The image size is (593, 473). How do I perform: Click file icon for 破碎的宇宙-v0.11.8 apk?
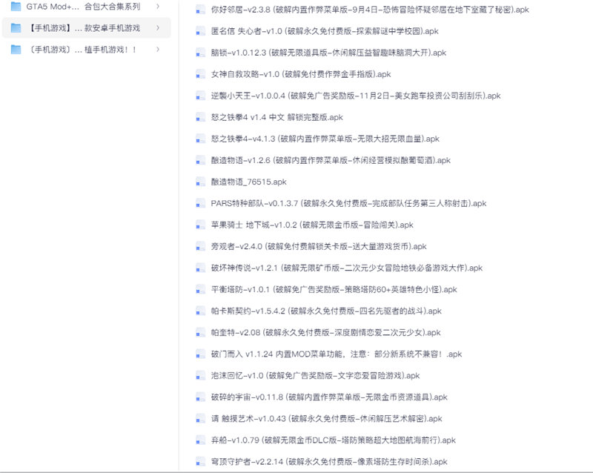[200, 397]
